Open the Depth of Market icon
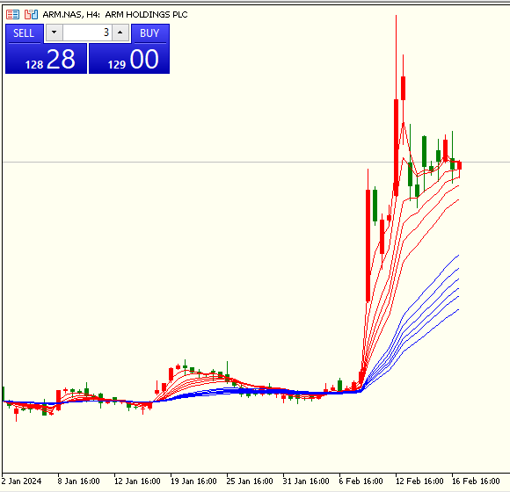 pyautogui.click(x=32, y=15)
